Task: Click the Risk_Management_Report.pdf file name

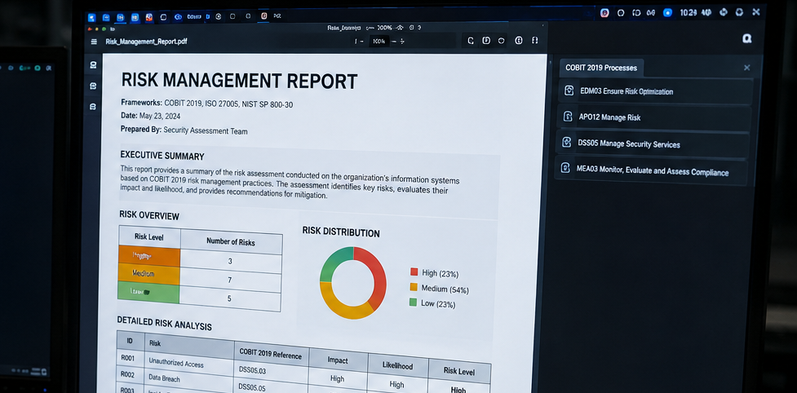Action: click(x=146, y=42)
